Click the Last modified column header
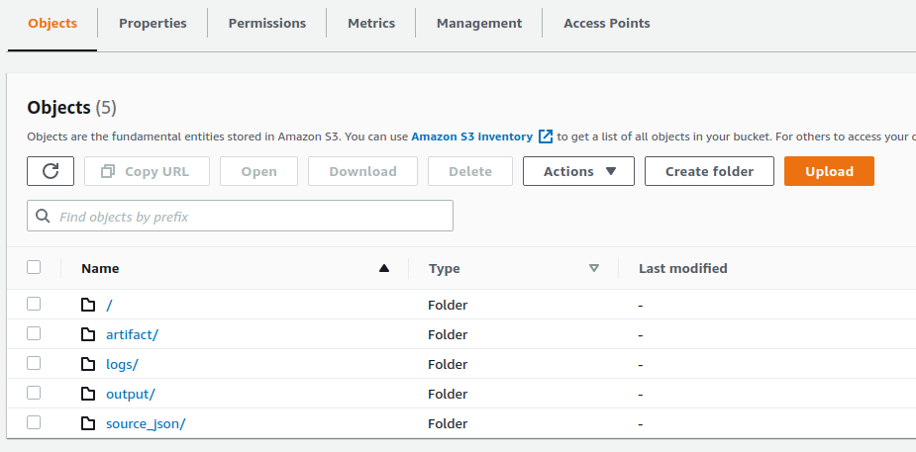 (683, 268)
